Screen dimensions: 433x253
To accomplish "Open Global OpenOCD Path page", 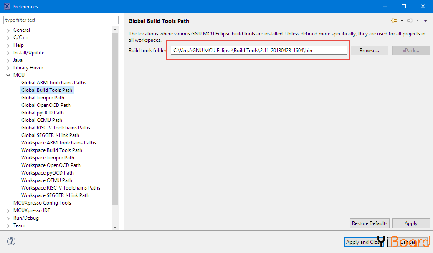I will (46, 105).
